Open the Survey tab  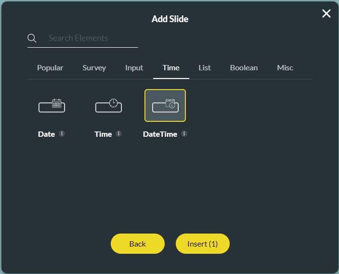tap(94, 68)
